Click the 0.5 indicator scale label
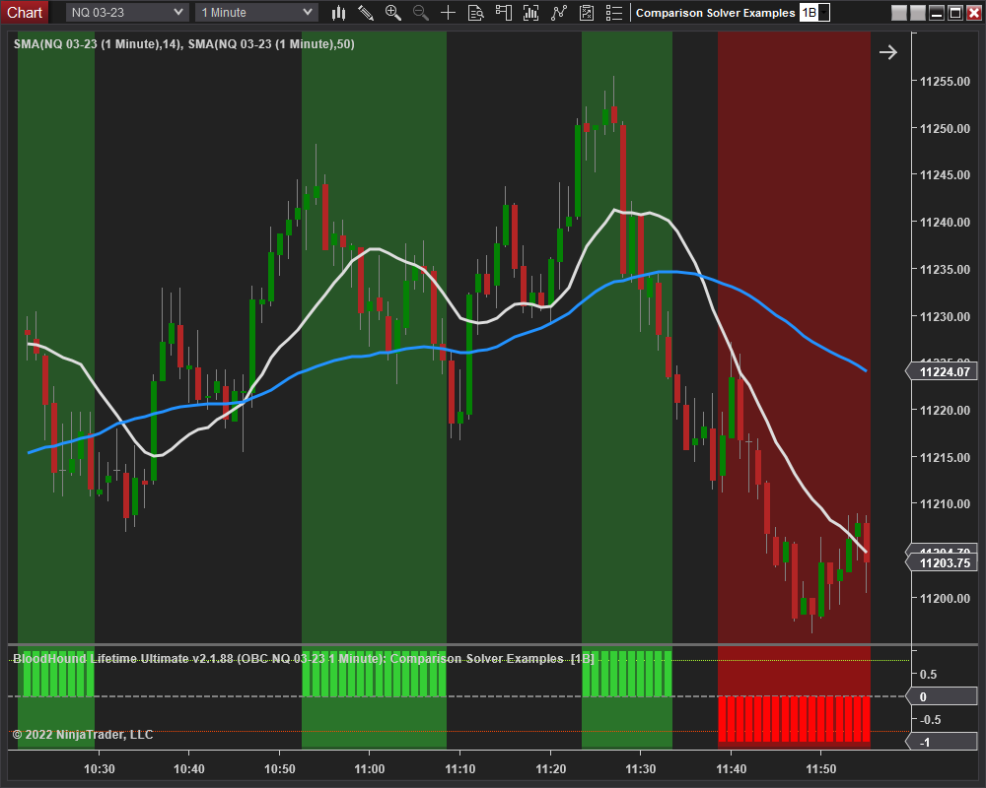 point(928,675)
